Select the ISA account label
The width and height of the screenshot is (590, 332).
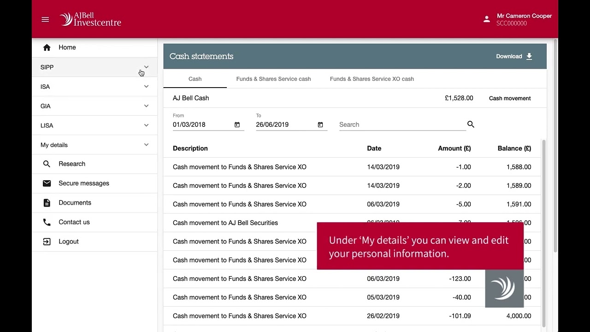(x=45, y=87)
